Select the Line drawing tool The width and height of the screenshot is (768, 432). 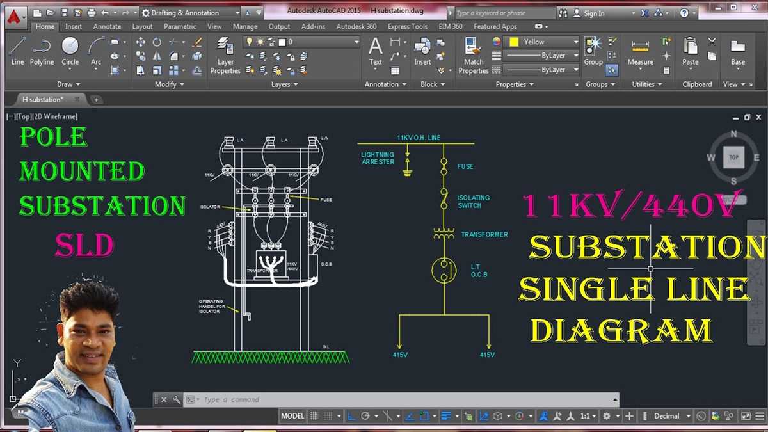pos(17,51)
